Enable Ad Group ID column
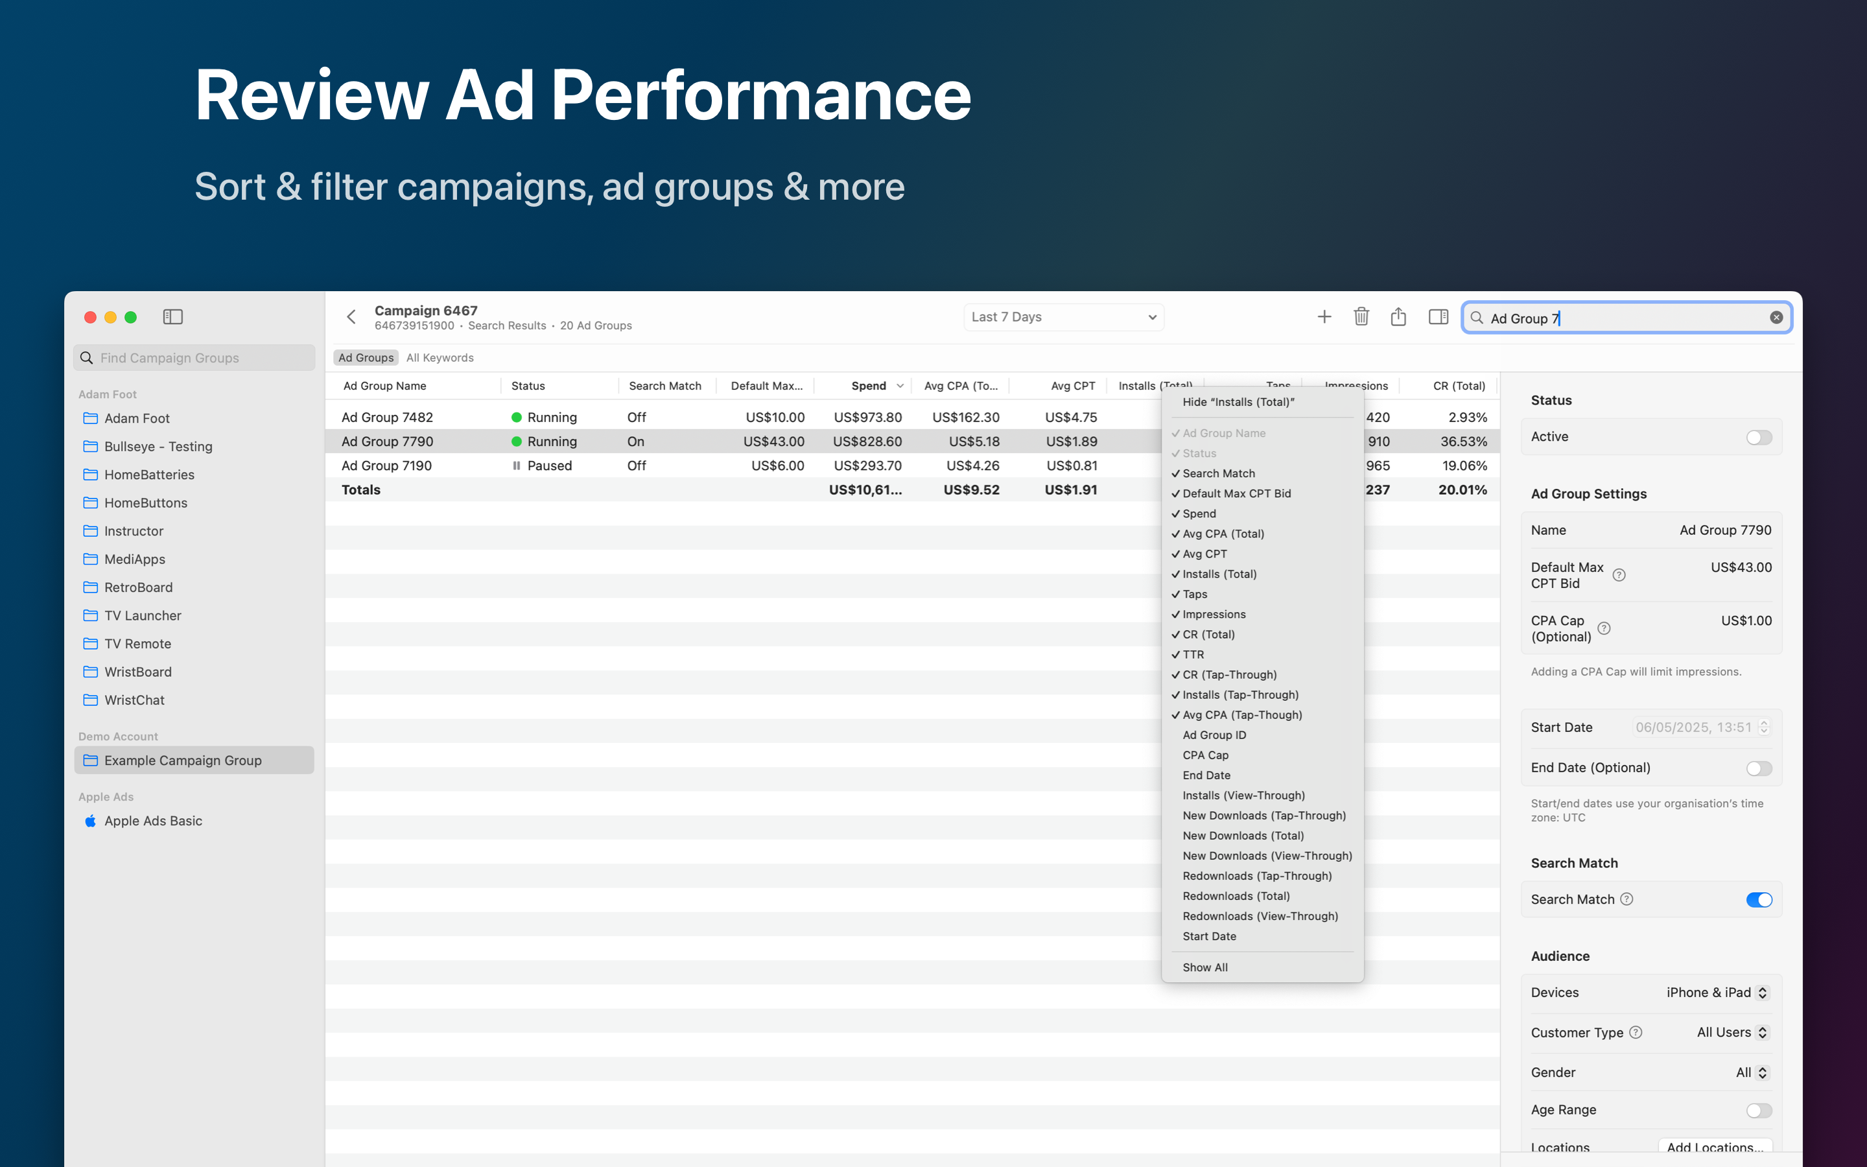 (1262, 735)
